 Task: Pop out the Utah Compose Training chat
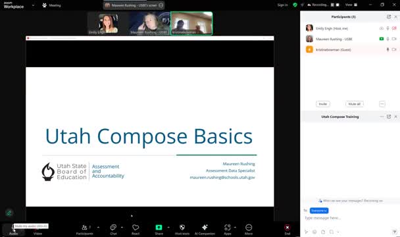tap(389, 117)
